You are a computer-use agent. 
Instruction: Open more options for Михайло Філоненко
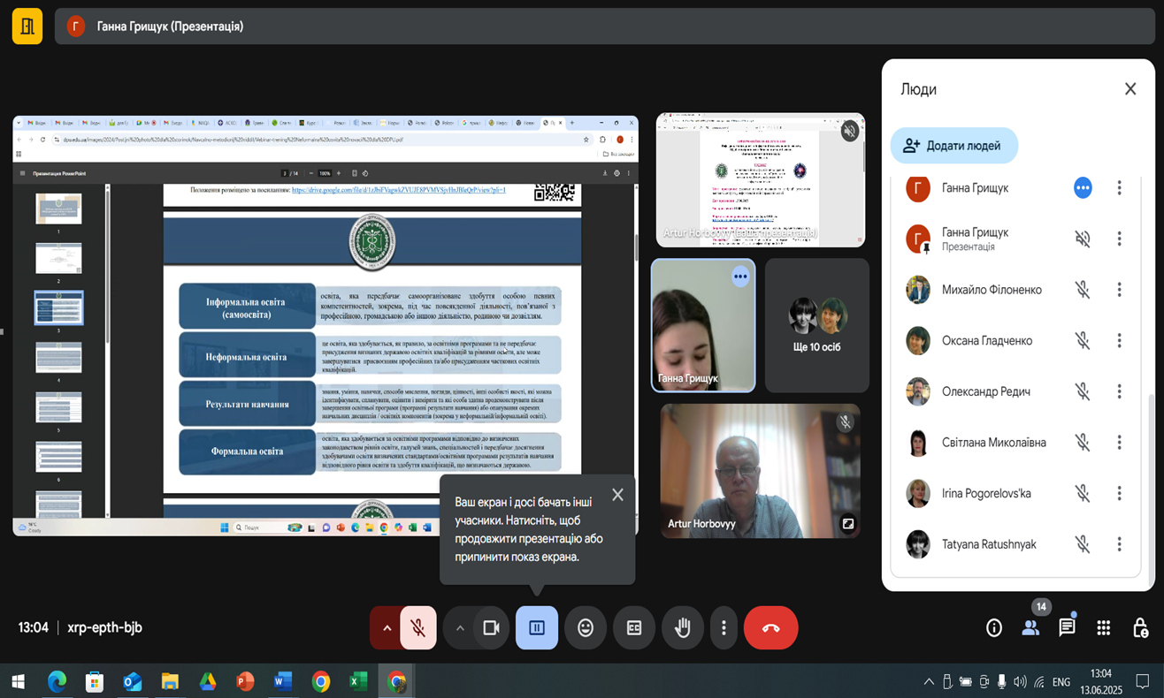[x=1119, y=290]
